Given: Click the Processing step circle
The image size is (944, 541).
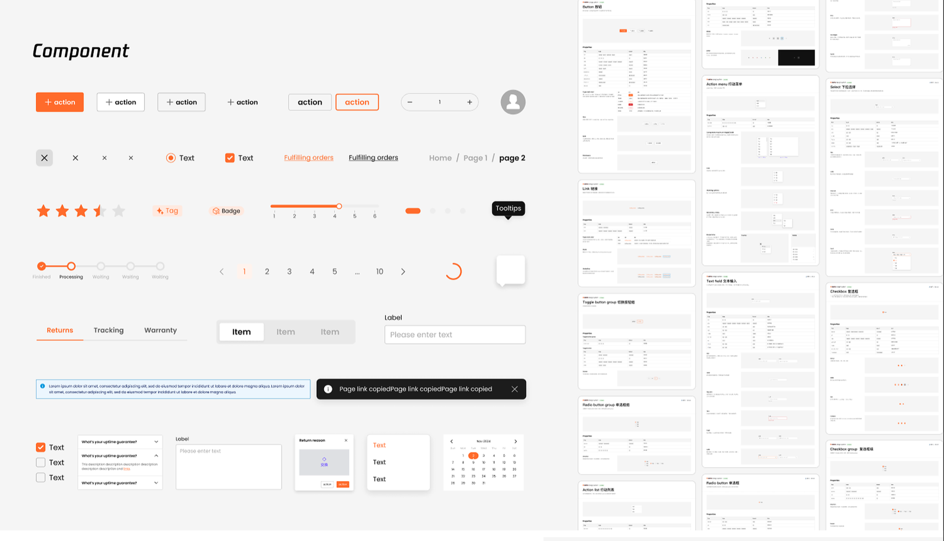Looking at the screenshot, I should point(71,266).
